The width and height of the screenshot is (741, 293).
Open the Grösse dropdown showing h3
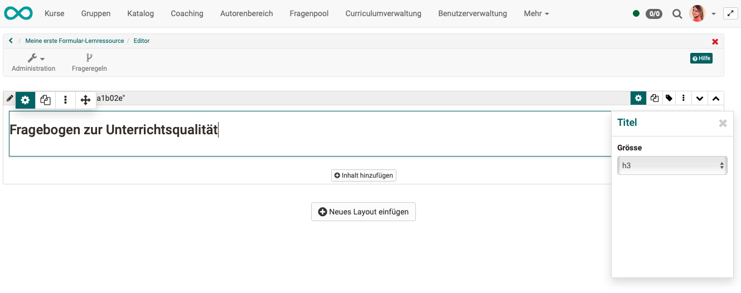point(672,165)
